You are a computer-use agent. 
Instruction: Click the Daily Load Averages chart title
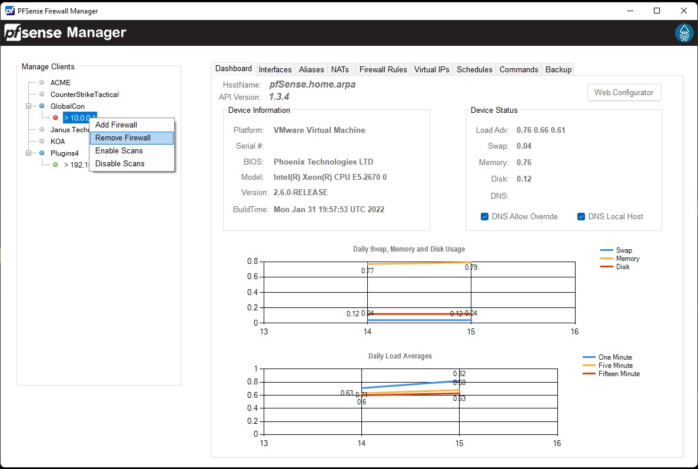(400, 356)
